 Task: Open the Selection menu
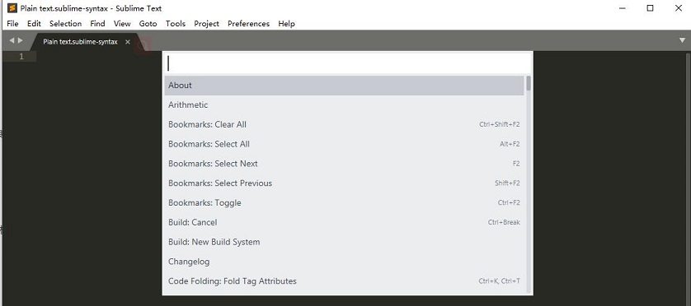click(65, 24)
